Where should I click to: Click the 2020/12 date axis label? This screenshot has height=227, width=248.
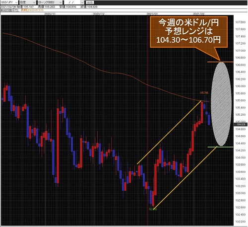point(99,14)
